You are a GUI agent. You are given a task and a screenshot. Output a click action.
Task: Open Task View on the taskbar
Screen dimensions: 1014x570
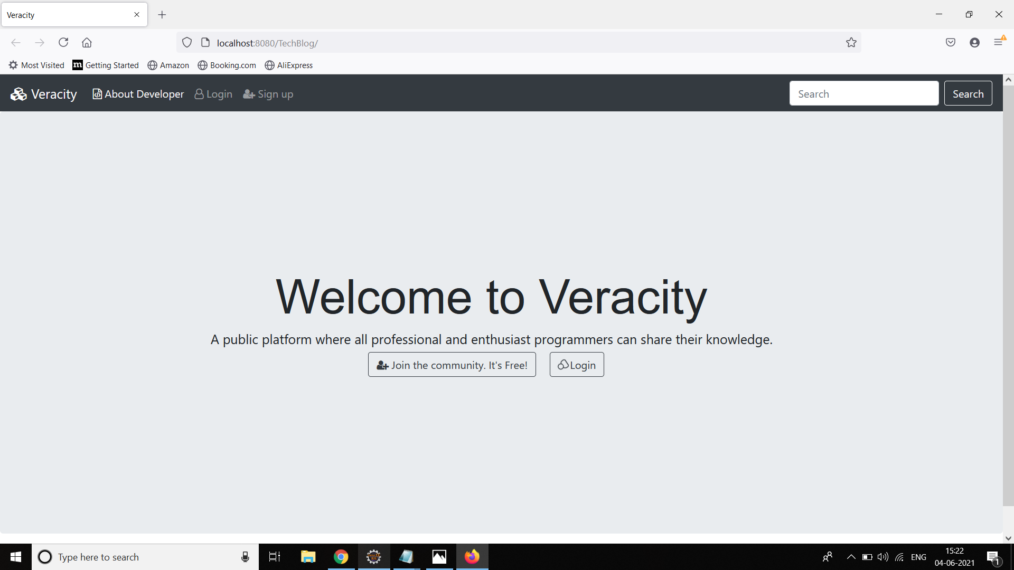[275, 557]
